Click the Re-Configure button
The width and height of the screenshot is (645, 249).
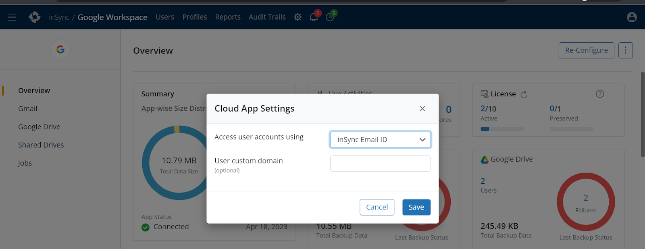click(x=586, y=50)
